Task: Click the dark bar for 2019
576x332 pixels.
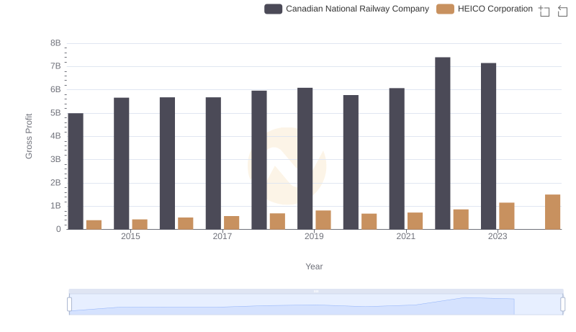Action: coord(305,158)
